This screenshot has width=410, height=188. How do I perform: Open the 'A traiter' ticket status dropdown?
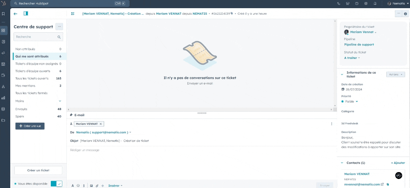[x=352, y=58]
